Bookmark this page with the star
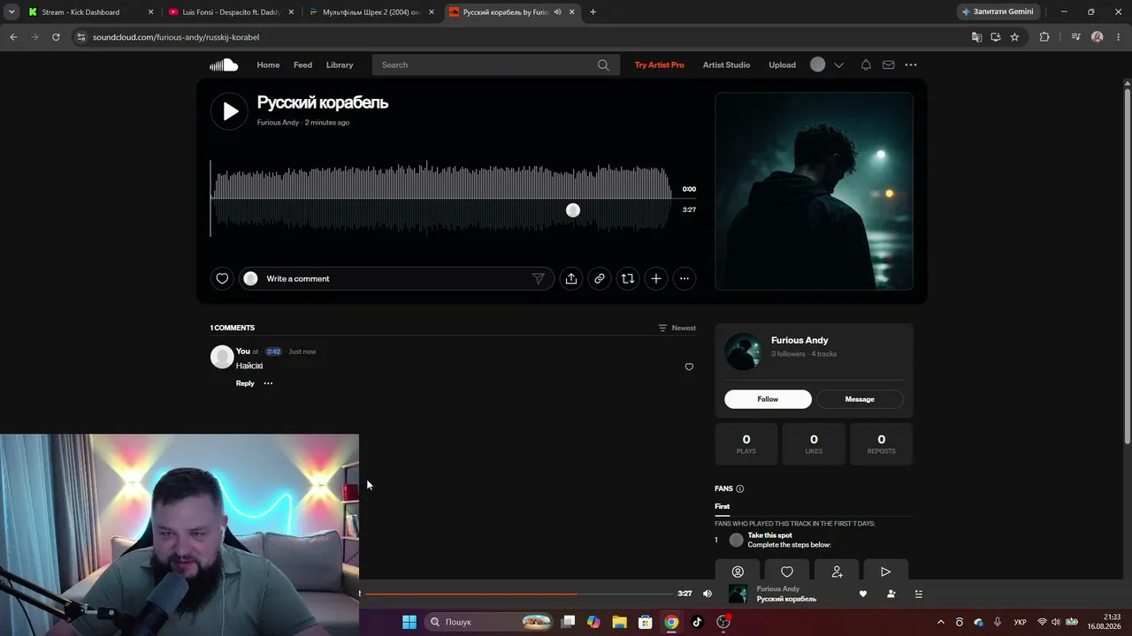Image resolution: width=1132 pixels, height=636 pixels. click(1014, 37)
